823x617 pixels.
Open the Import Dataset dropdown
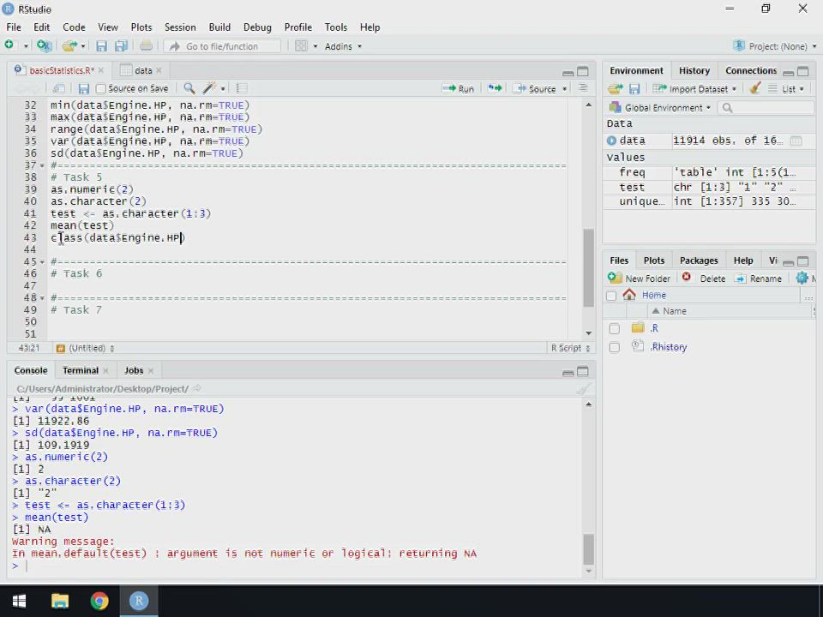tap(696, 88)
